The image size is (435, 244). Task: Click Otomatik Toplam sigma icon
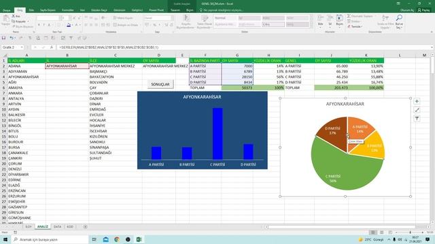349,16
